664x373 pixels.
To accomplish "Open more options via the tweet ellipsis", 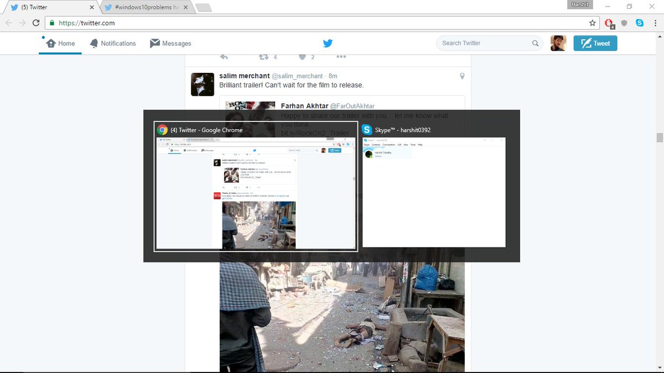I will coord(341,56).
